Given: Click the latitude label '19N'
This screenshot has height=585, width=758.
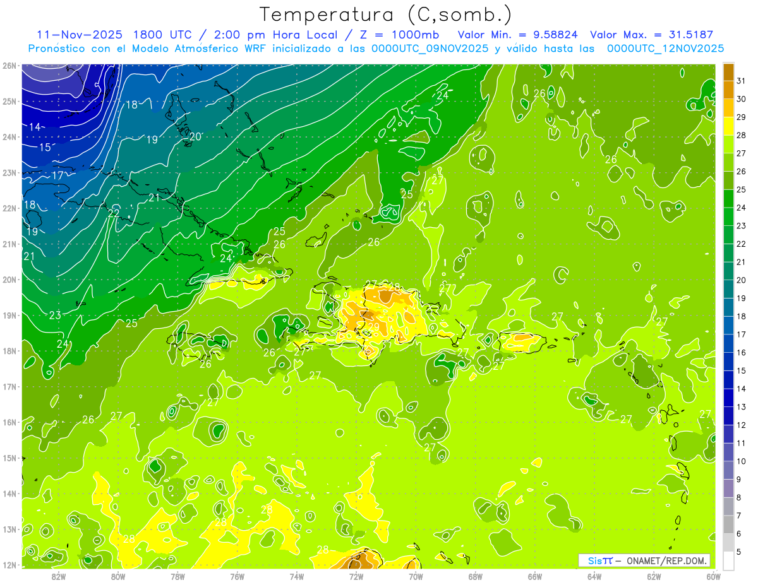Looking at the screenshot, I should pos(9,316).
